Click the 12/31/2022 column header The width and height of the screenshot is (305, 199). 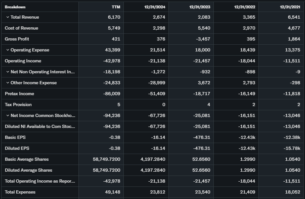245,7
